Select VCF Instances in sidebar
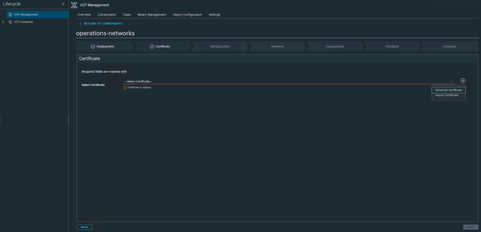Image resolution: width=481 pixels, height=232 pixels. (x=23, y=22)
